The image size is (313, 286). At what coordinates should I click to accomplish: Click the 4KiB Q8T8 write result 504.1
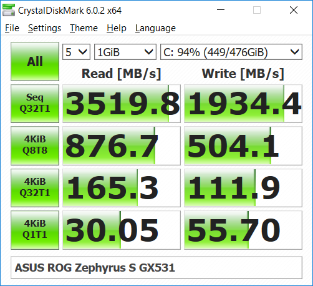pyautogui.click(x=243, y=145)
